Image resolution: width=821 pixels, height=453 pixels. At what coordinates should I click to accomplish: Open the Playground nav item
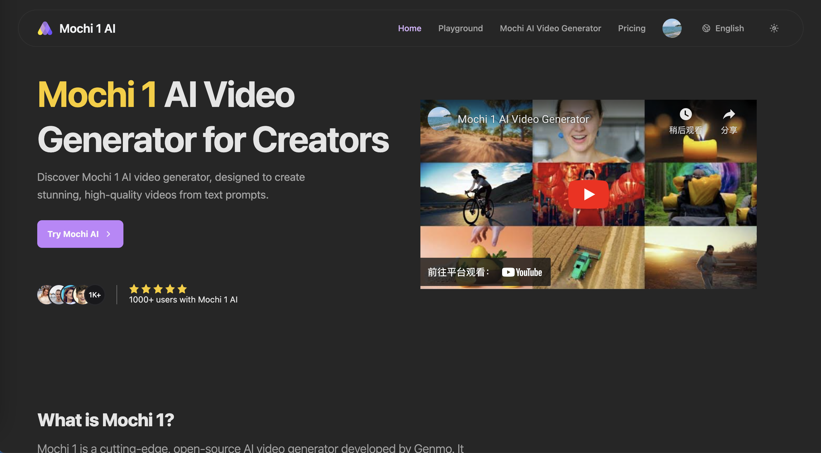pyautogui.click(x=460, y=28)
